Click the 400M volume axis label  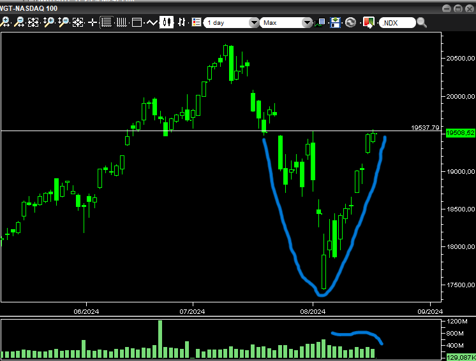click(455, 345)
